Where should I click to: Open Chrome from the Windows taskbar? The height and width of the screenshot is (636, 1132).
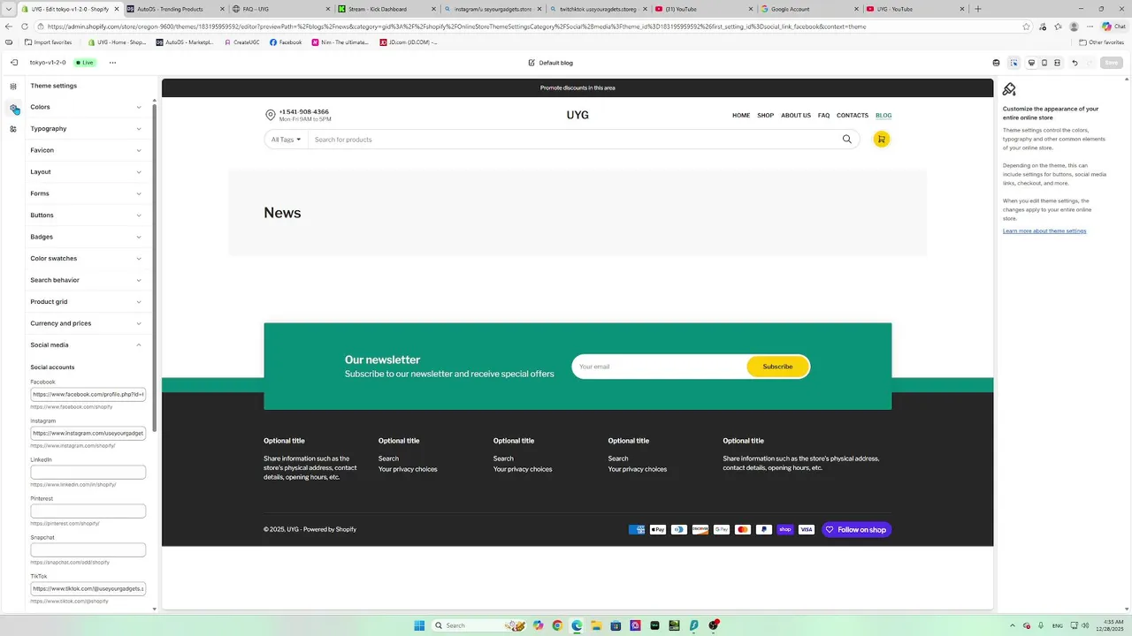click(x=557, y=625)
